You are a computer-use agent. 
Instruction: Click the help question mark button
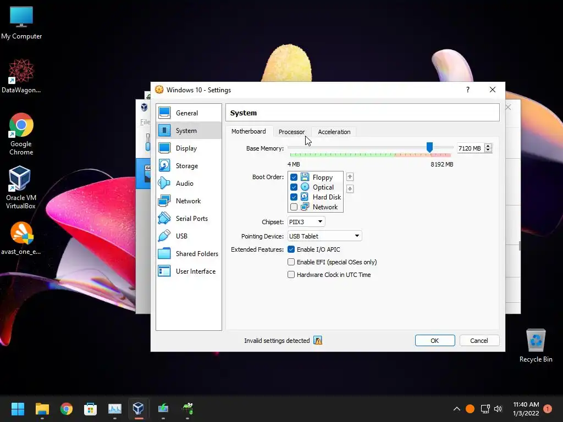pyautogui.click(x=467, y=90)
